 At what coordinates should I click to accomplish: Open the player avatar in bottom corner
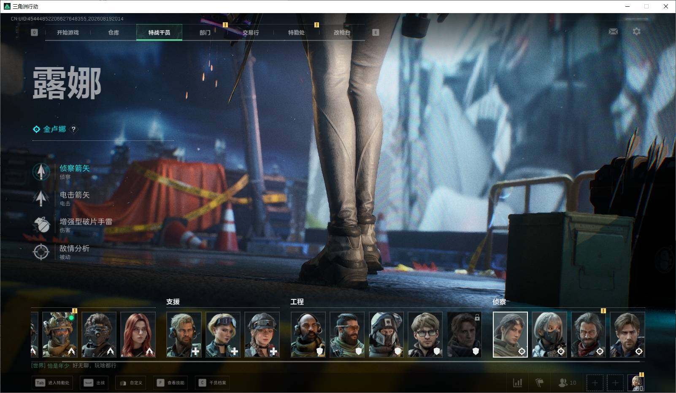pyautogui.click(x=636, y=383)
